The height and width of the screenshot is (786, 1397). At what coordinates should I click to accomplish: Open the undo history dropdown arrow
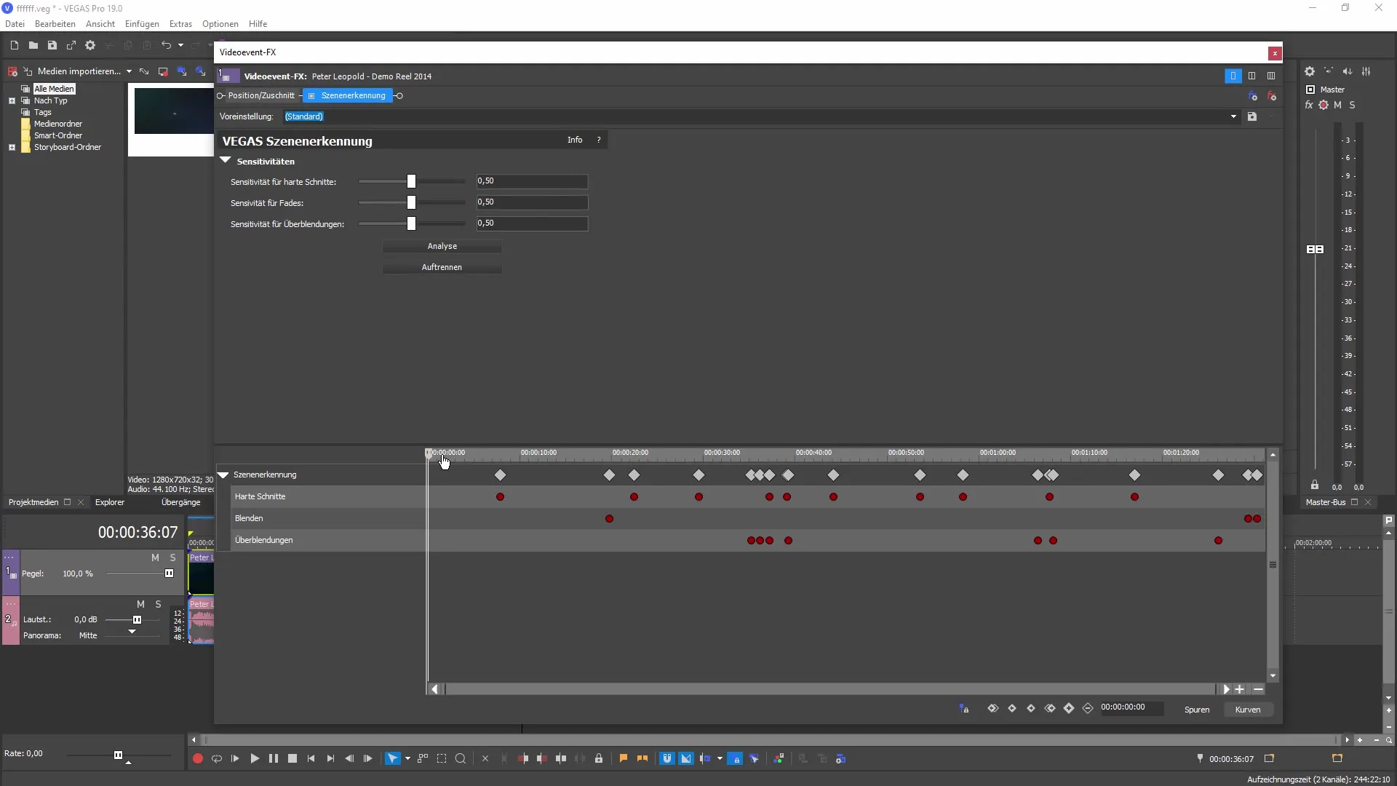tap(180, 45)
